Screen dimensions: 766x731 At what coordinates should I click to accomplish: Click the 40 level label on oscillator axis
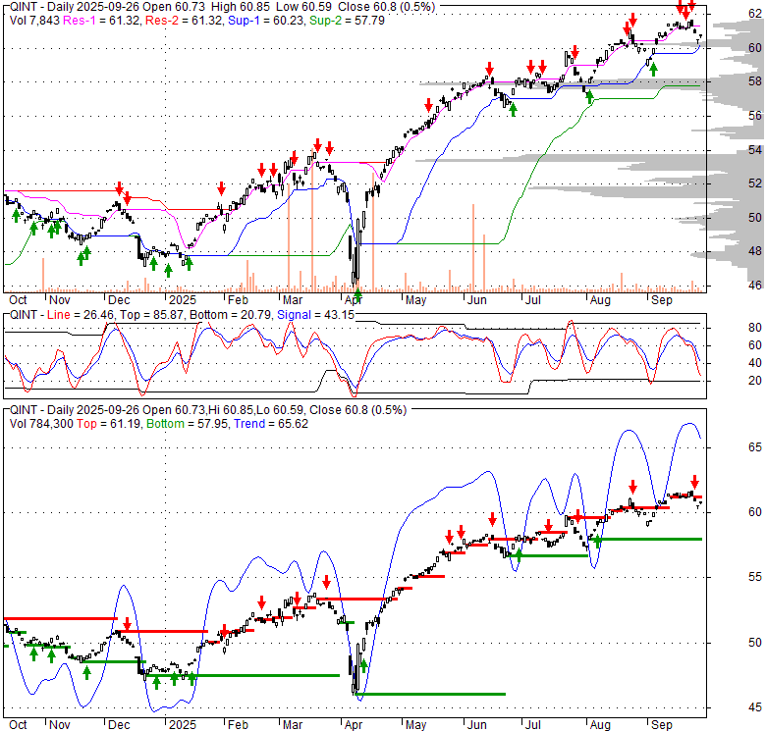(755, 363)
